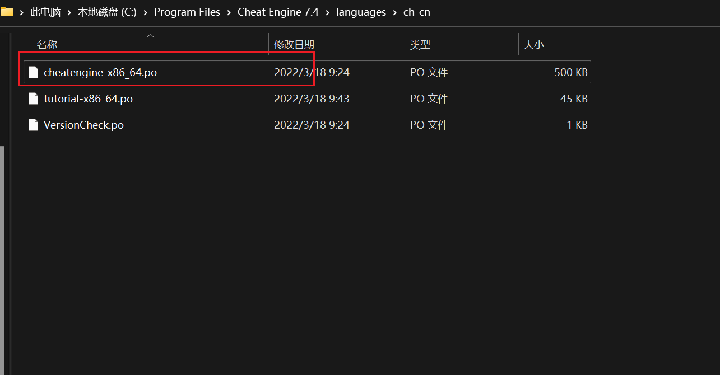Click the cheatengine-x86_64.po file icon
The width and height of the screenshot is (720, 375).
(33, 72)
